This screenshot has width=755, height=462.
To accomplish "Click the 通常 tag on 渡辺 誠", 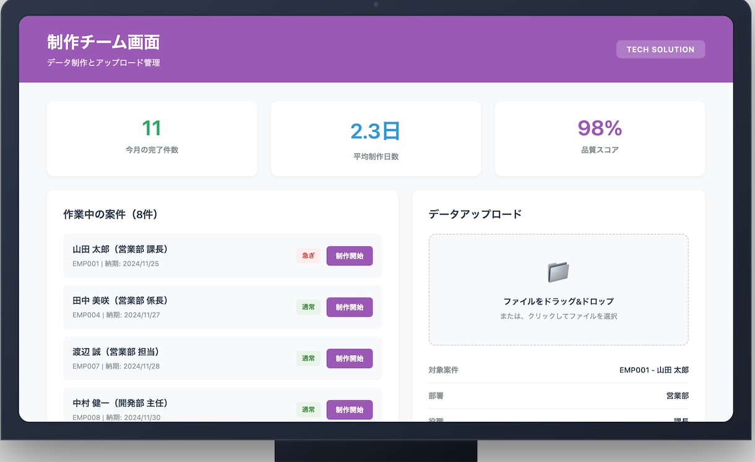I will click(308, 359).
